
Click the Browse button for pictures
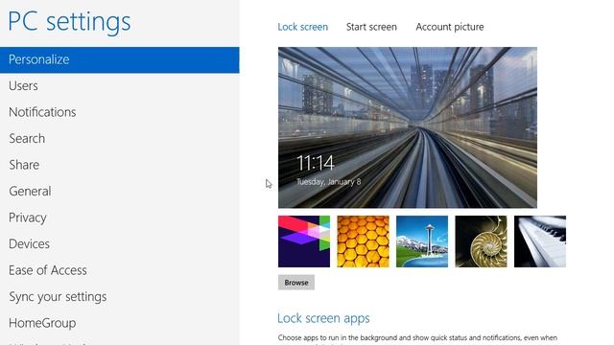tap(296, 283)
